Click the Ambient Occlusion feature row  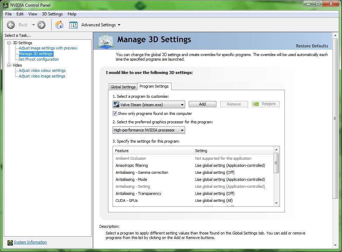tap(193, 158)
